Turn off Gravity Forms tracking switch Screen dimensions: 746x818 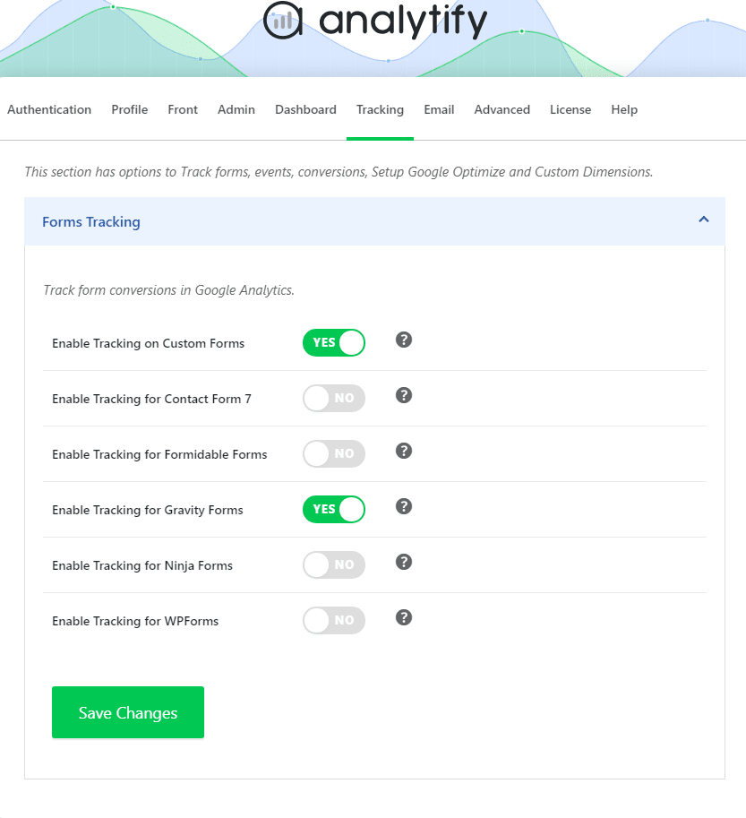(334, 509)
